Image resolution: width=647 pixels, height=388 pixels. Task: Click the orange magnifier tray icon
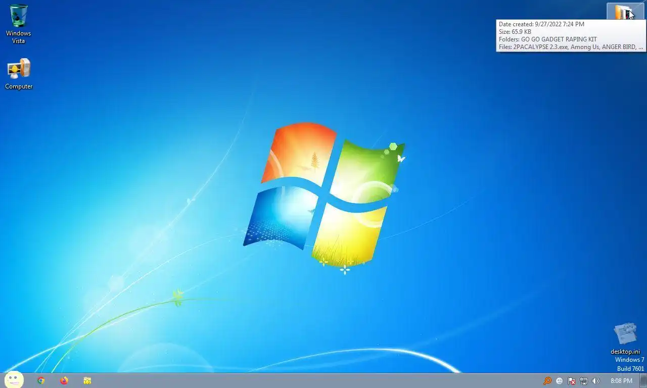[547, 381]
